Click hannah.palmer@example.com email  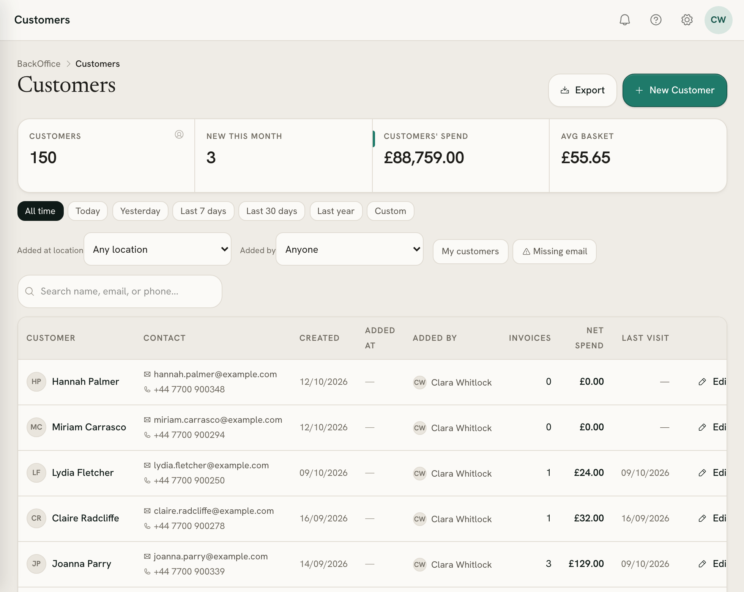click(215, 375)
